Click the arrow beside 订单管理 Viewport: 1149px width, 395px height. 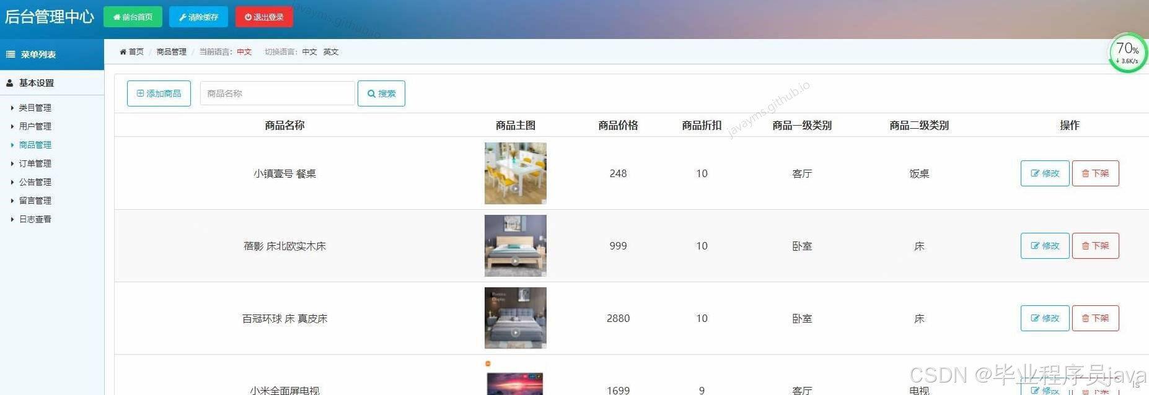[x=12, y=163]
